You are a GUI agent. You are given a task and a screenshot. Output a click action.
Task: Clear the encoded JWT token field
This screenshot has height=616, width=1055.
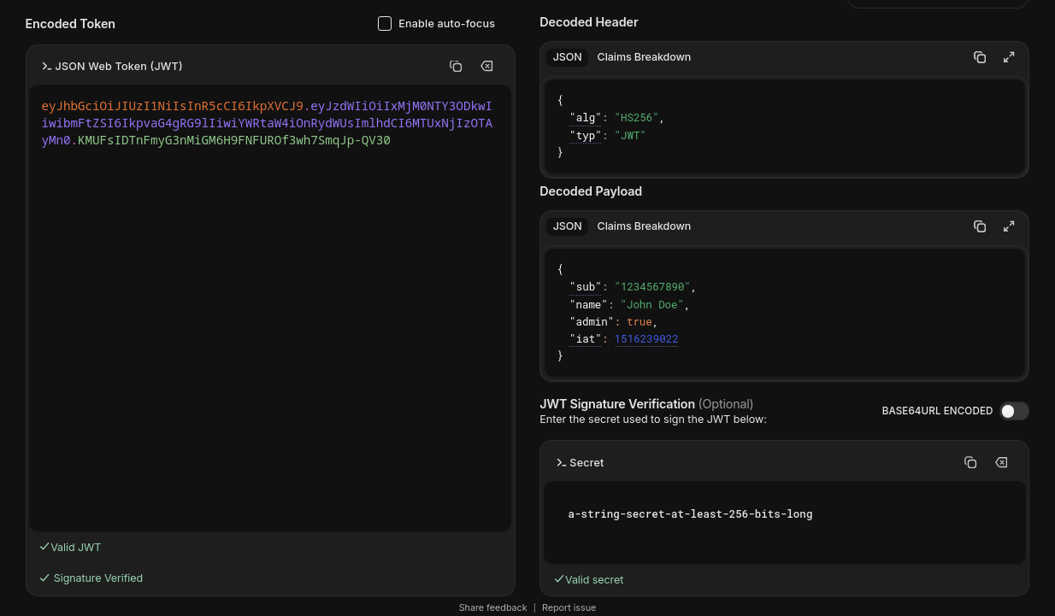[486, 67]
